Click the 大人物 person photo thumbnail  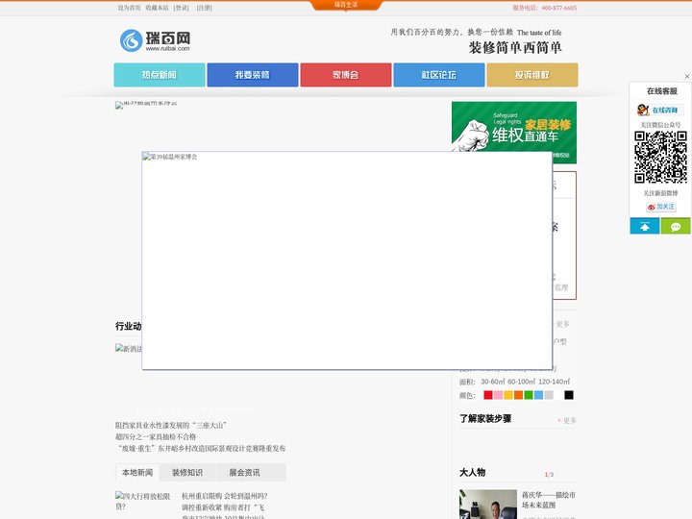coord(487,504)
